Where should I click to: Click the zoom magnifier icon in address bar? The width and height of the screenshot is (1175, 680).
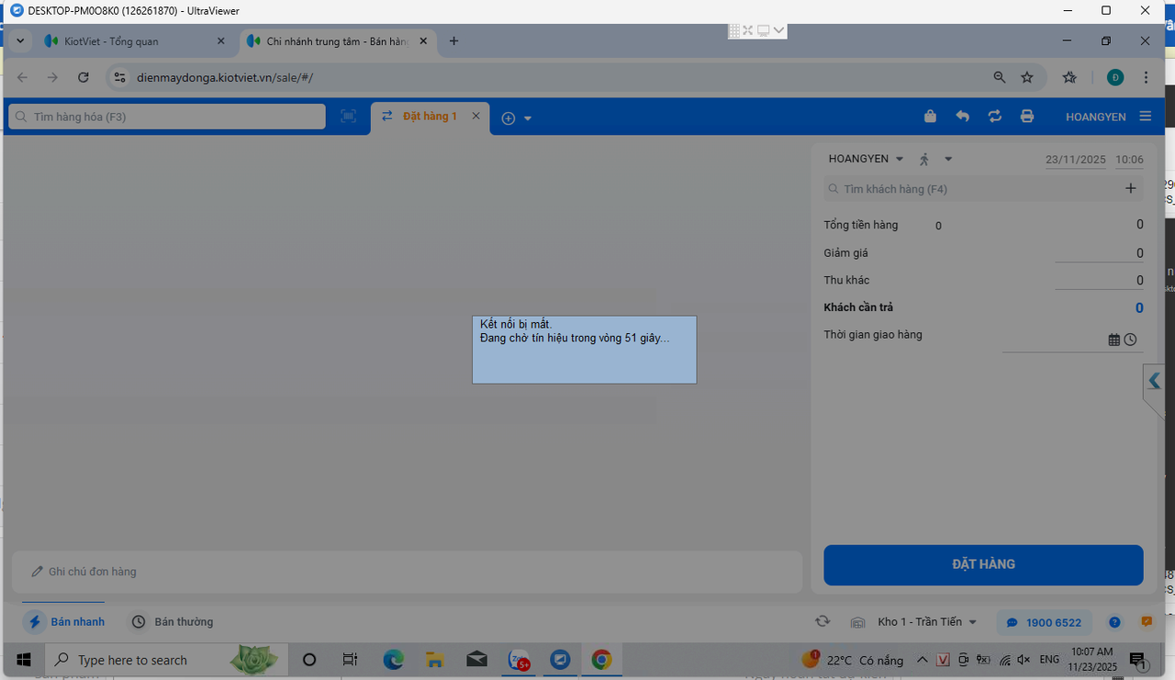(1000, 78)
